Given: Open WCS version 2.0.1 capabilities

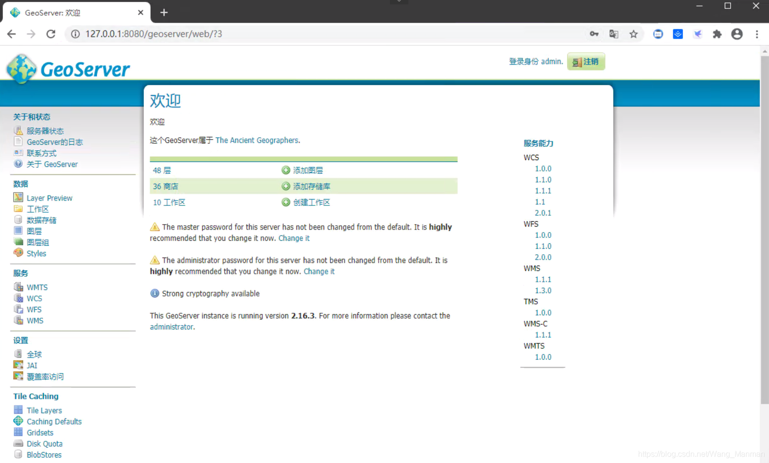Looking at the screenshot, I should tap(543, 213).
